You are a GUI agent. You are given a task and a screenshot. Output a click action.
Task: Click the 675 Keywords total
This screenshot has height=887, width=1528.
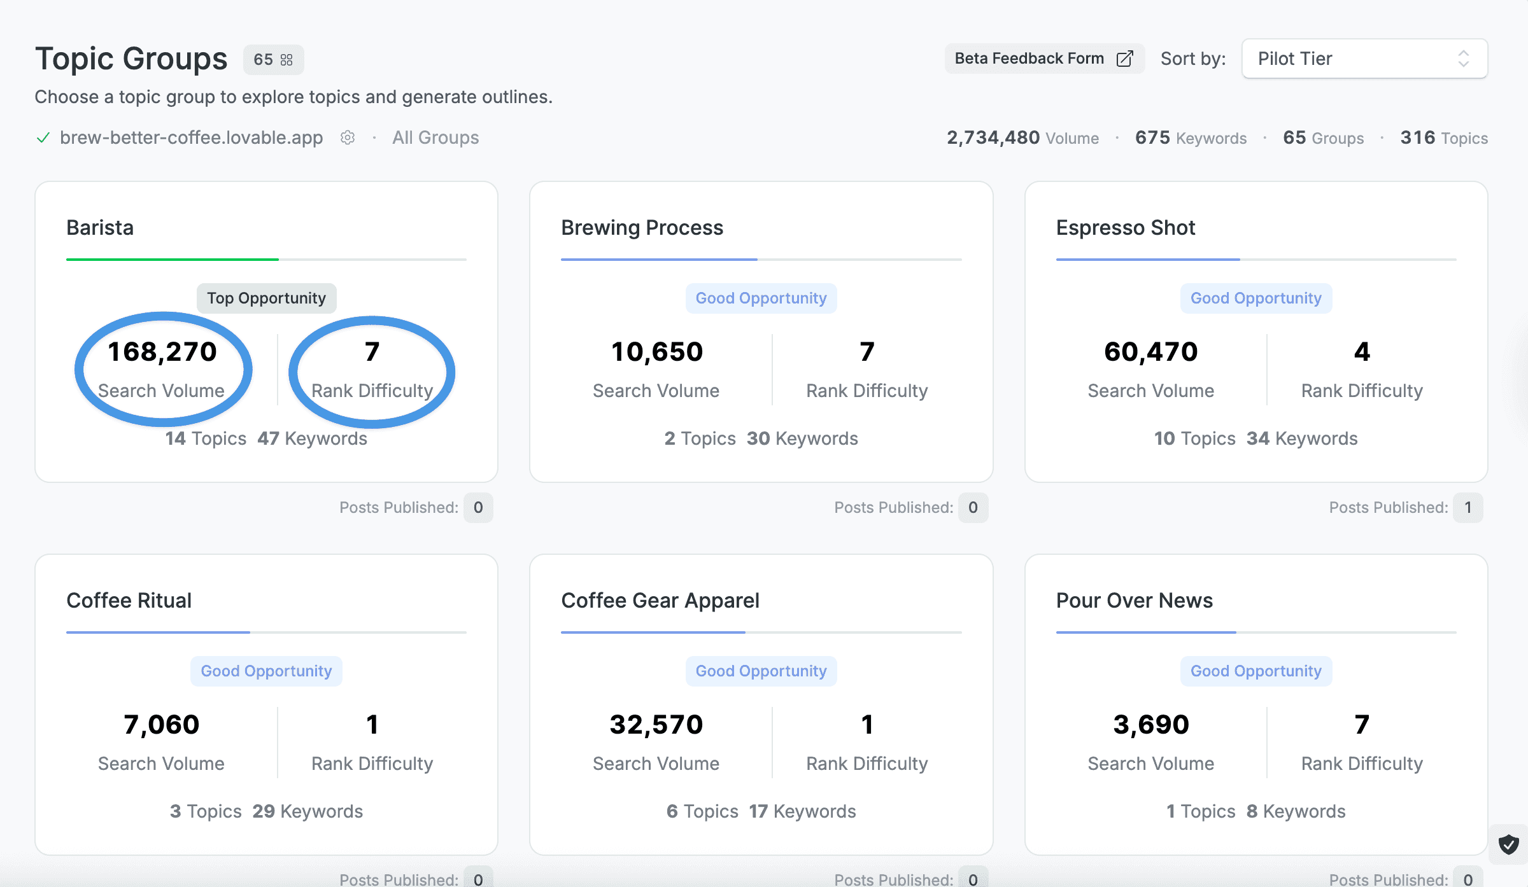1191,137
